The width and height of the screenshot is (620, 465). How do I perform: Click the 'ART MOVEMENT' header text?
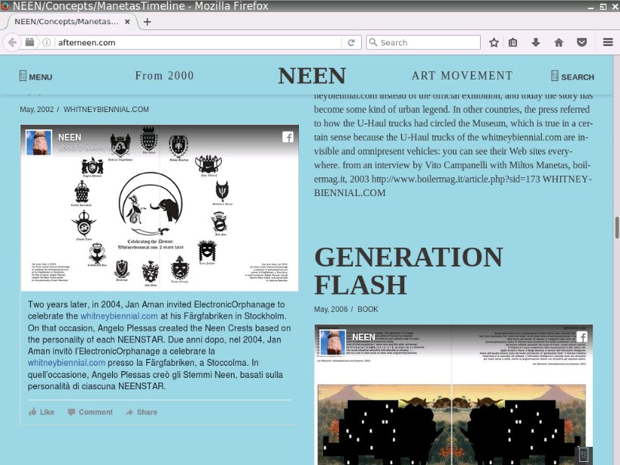pos(463,76)
